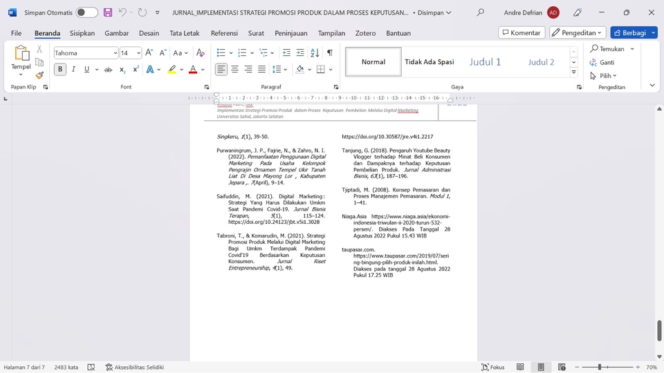Click the Coming Soon megaphone icon
The width and height of the screenshot is (664, 373).
[577, 12]
